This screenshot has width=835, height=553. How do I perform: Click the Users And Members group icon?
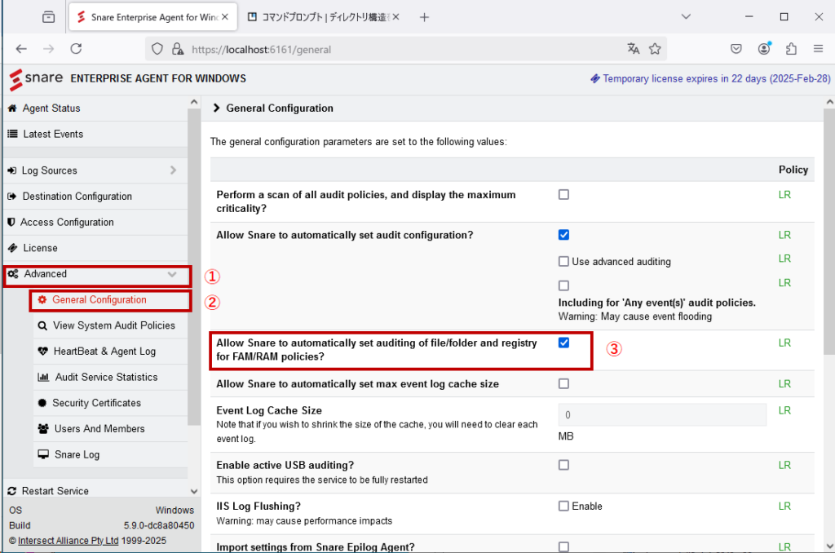pyautogui.click(x=44, y=429)
